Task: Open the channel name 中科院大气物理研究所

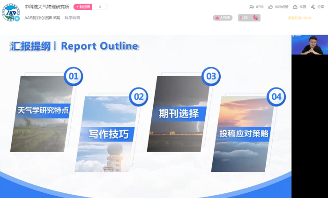Action: [47, 7]
